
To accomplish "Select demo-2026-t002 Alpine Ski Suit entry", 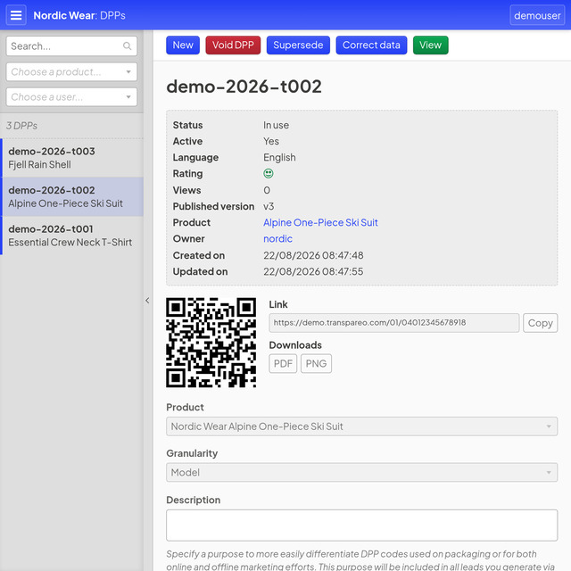I will click(x=72, y=196).
